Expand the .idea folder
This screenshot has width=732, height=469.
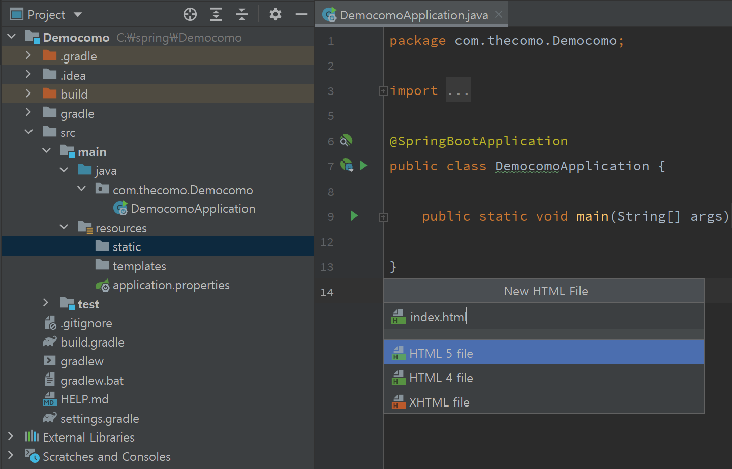(28, 75)
